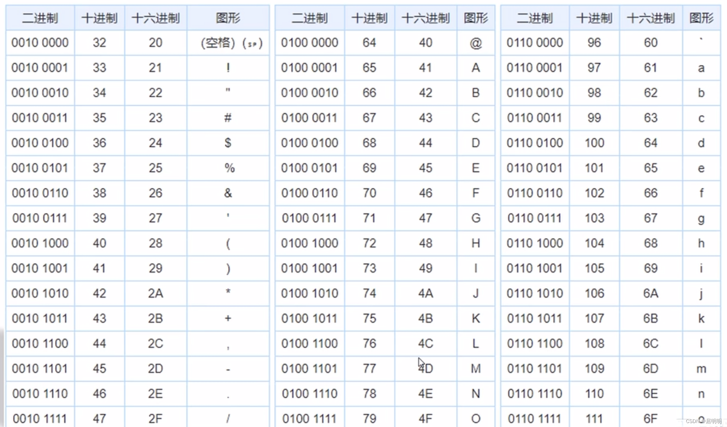727x427 pixels.
Task: Select lowercase letter g cell
Action: (x=701, y=218)
